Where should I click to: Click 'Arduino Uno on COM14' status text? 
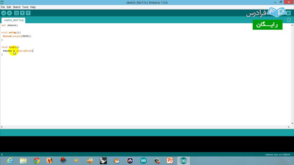click(278, 154)
